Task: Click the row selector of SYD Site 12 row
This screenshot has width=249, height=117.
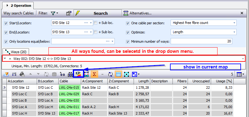Action: click(4, 88)
